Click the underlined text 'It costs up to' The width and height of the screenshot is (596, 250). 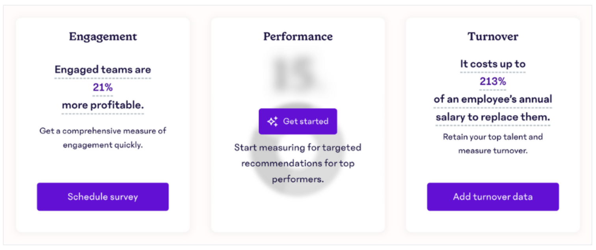(493, 64)
